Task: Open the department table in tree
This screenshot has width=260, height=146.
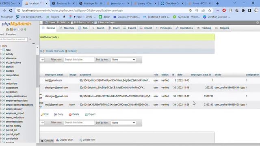Action: tap(12, 88)
